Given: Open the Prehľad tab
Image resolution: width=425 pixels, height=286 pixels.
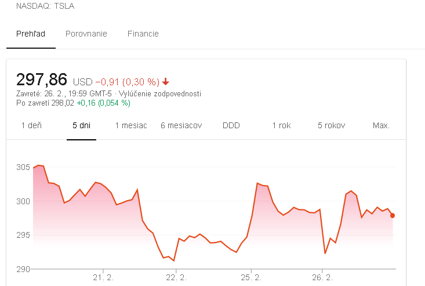Looking at the screenshot, I should [x=31, y=34].
